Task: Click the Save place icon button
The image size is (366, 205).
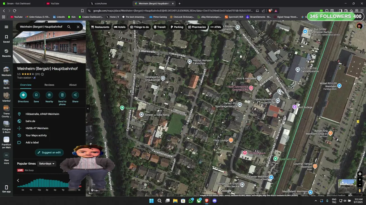Action: [36, 95]
